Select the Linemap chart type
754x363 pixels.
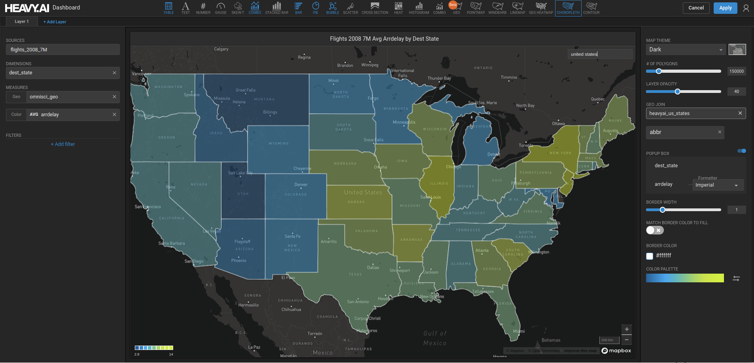[518, 8]
